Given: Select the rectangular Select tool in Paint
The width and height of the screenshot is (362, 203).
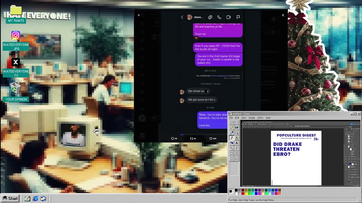Looking at the screenshot, I should pos(236,122).
